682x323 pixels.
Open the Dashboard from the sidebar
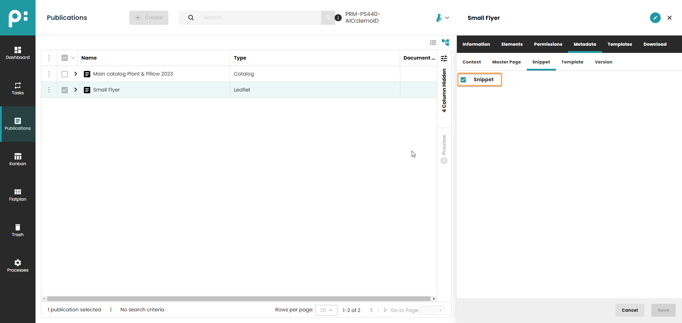18,53
